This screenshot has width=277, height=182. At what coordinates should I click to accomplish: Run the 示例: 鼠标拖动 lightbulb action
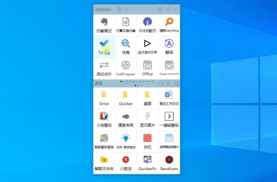pyautogui.click(x=126, y=142)
